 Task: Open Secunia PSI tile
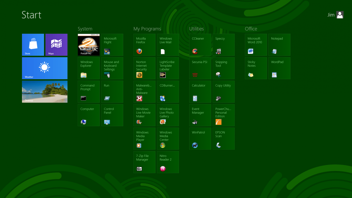(200, 68)
